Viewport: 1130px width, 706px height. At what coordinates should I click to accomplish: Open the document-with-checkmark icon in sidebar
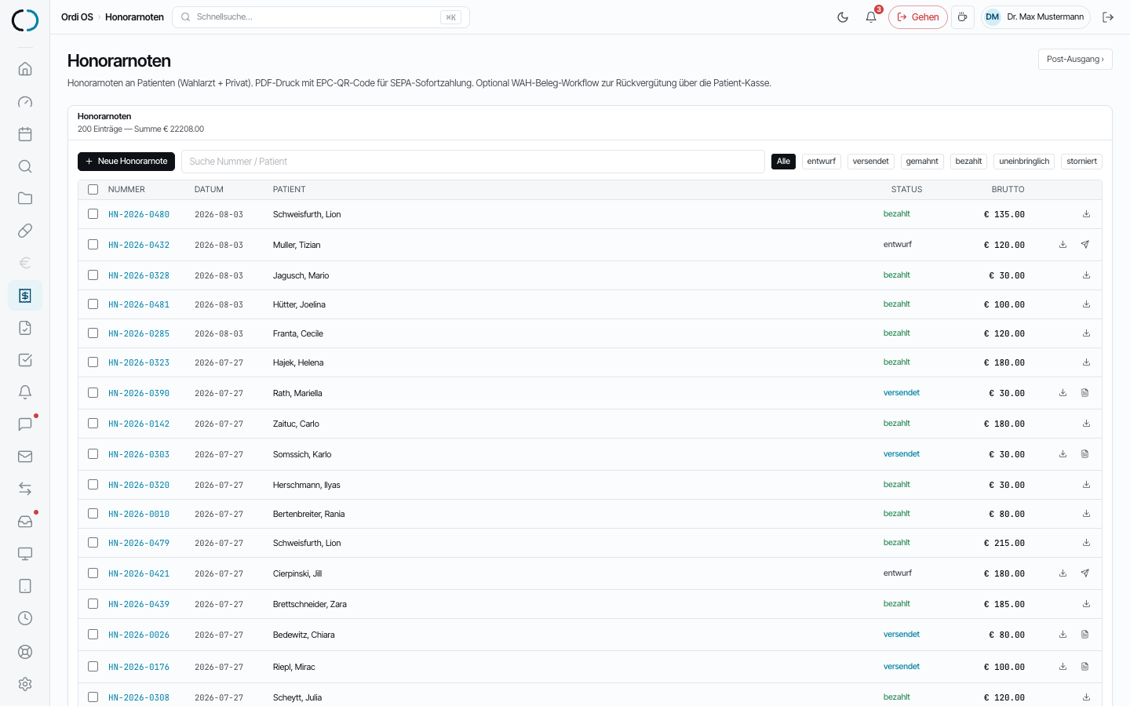pyautogui.click(x=25, y=328)
